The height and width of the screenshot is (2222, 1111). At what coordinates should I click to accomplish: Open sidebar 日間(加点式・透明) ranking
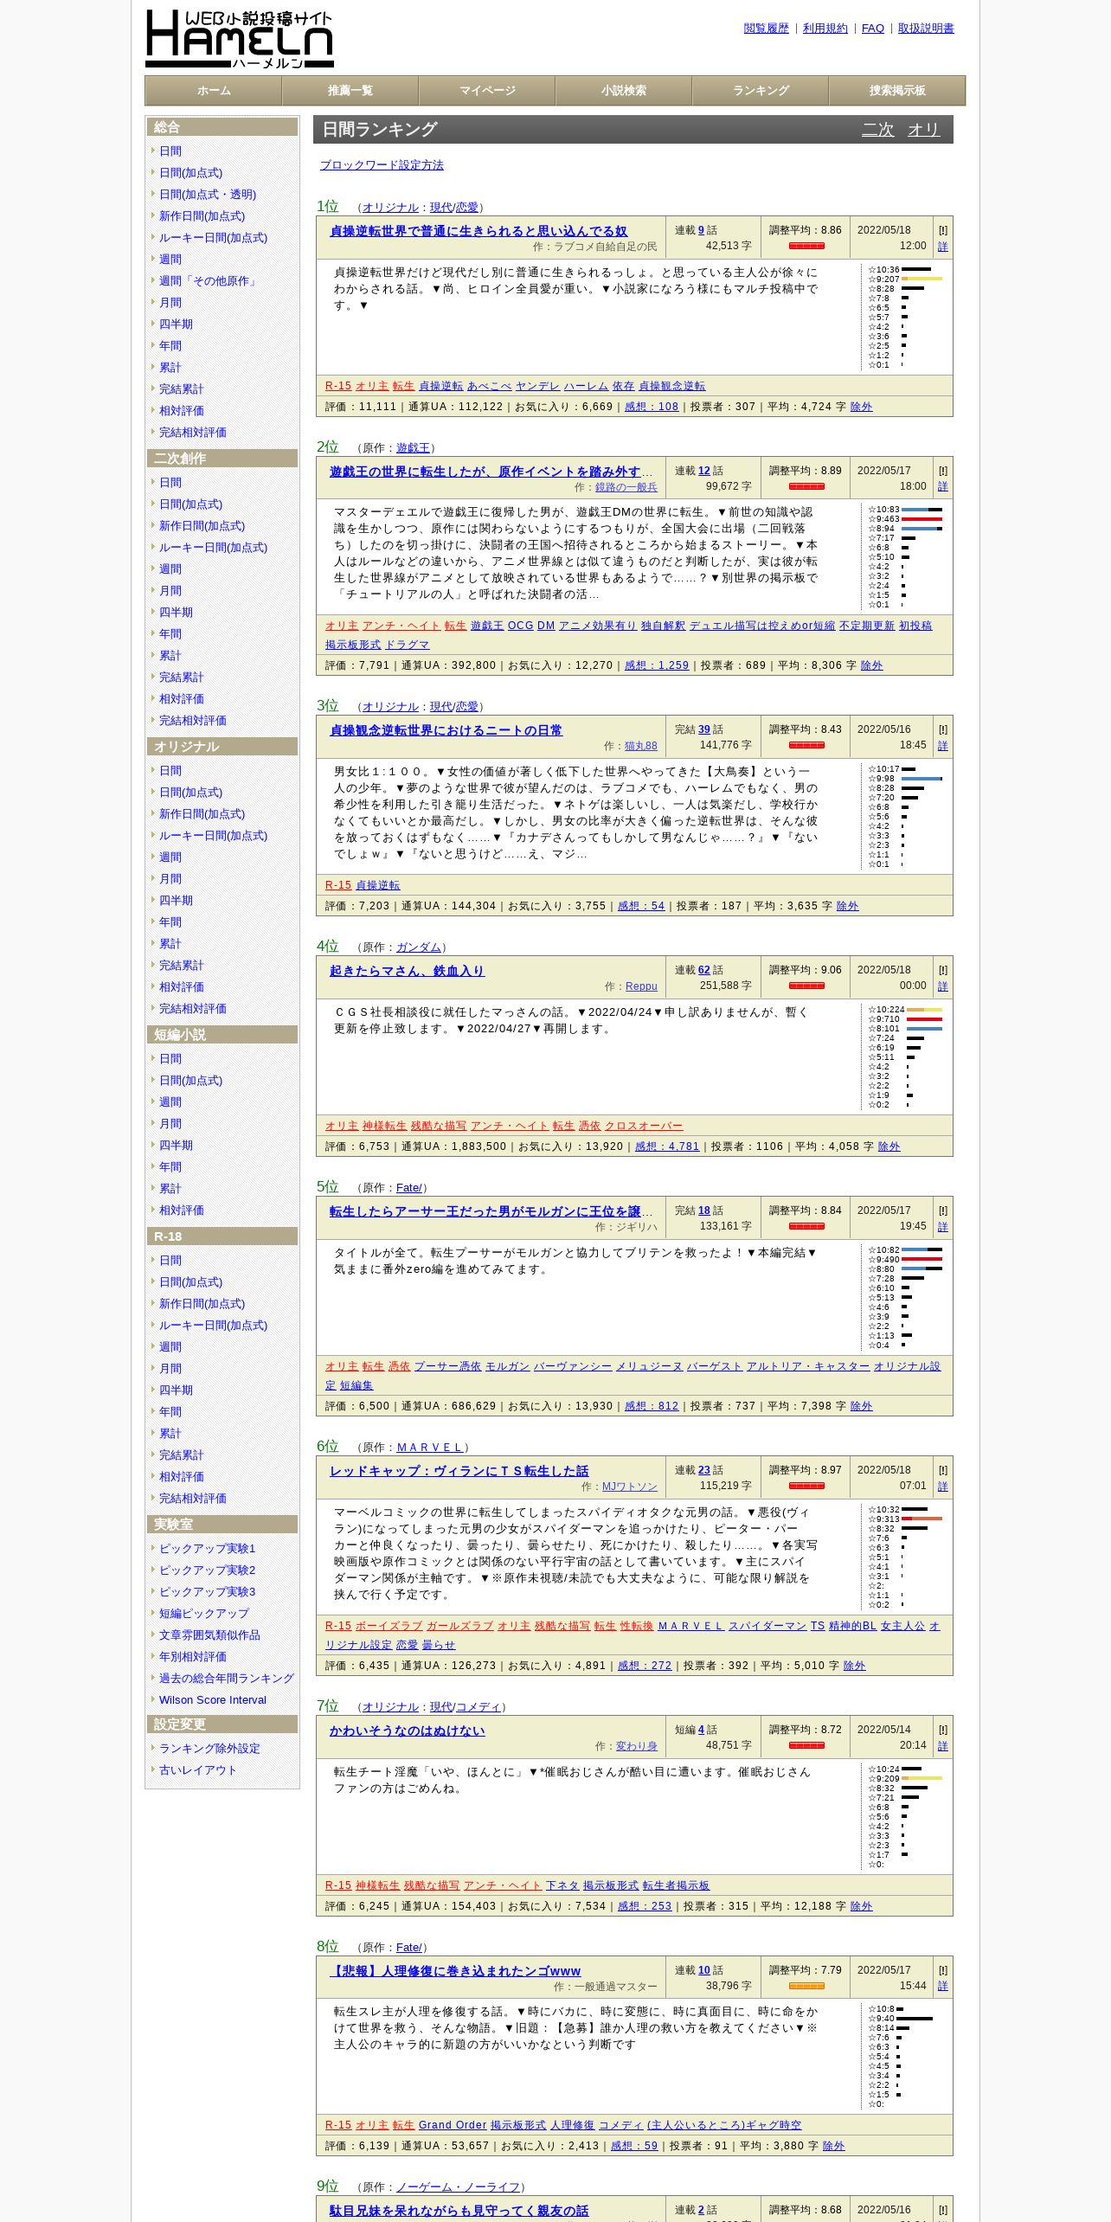click(x=208, y=195)
